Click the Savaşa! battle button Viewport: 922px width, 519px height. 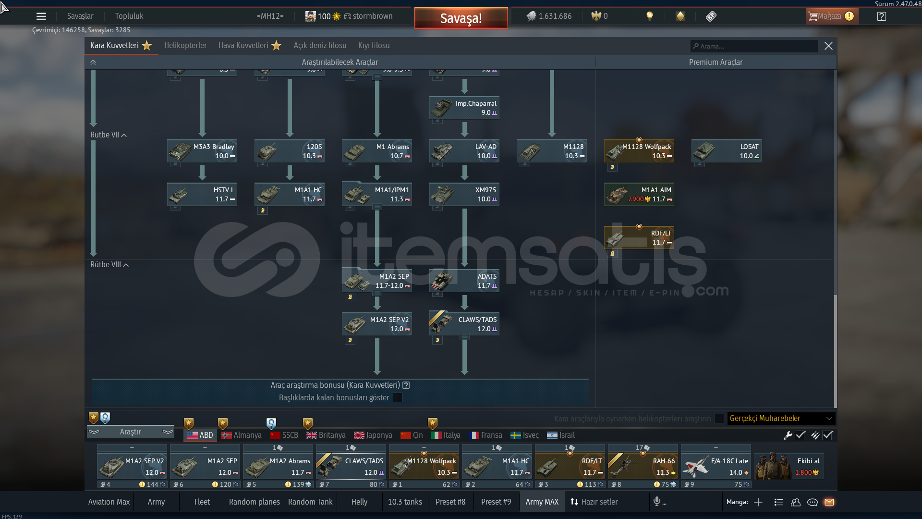pos(461,18)
